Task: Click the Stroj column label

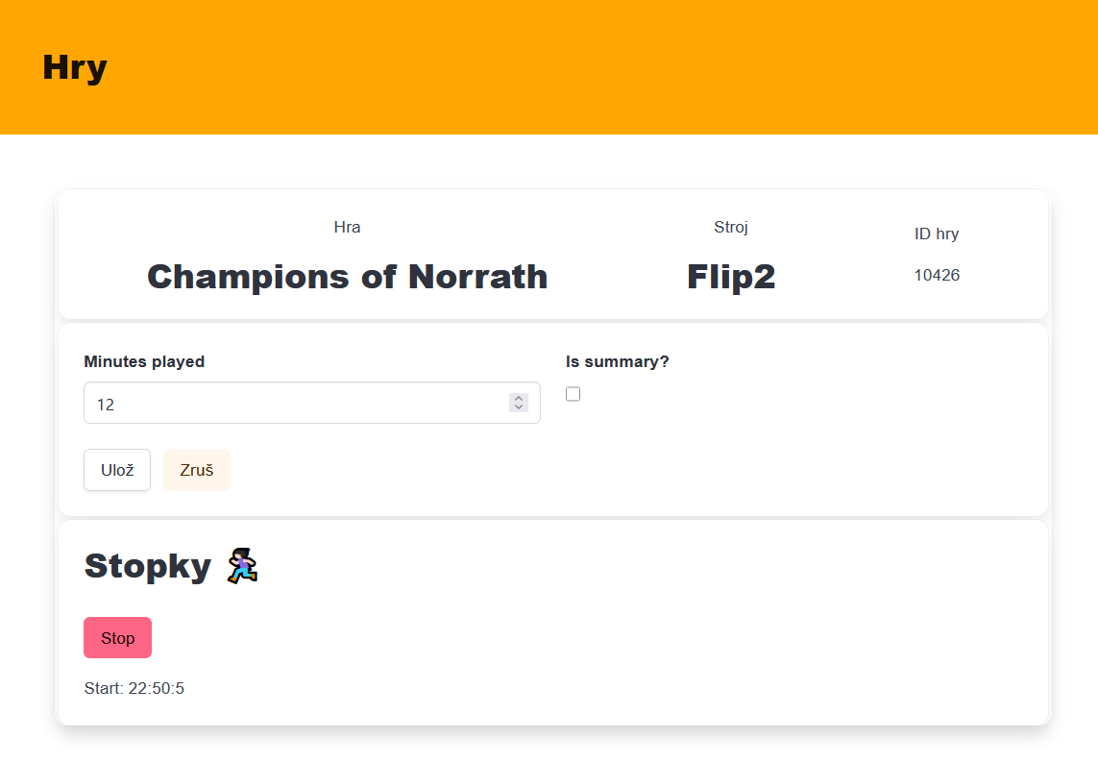Action: point(730,227)
